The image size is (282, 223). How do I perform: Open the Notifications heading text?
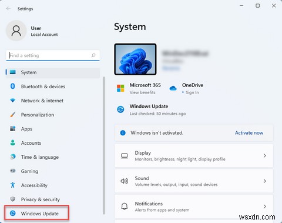149,204
